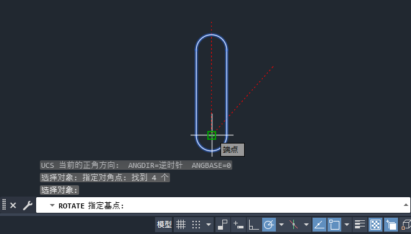The image size is (411, 234).
Task: Open the isometric drafting plane dropdown
Action: [x=306, y=225]
